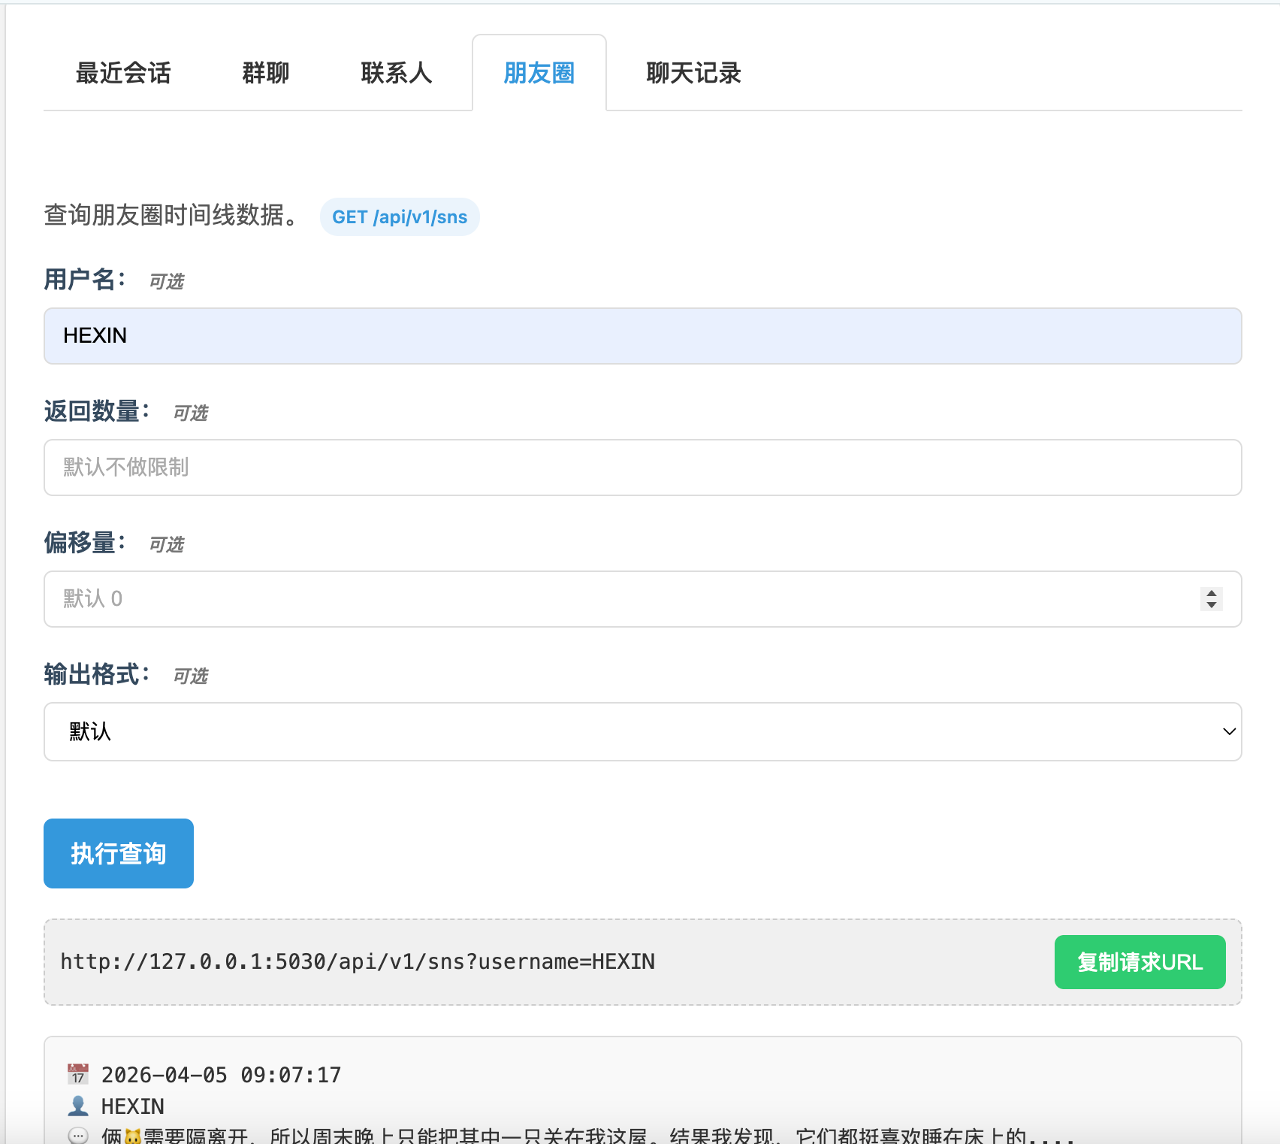Click the 返回数量 input field
1280x1144 pixels.
pos(642,468)
